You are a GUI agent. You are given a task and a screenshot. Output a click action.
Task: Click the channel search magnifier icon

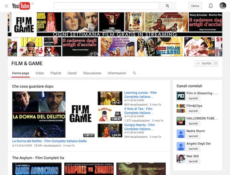[134, 73]
